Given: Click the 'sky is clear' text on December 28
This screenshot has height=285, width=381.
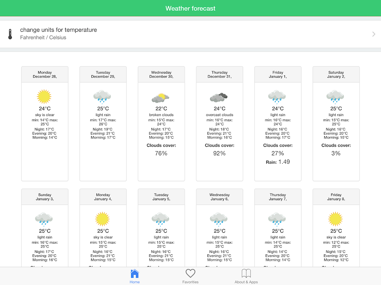Looking at the screenshot, I should pyautogui.click(x=45, y=115).
